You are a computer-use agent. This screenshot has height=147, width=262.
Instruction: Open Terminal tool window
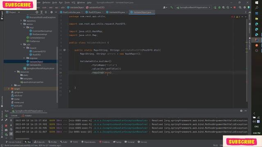pyautogui.click(x=129, y=142)
